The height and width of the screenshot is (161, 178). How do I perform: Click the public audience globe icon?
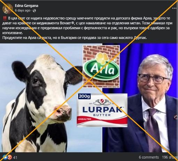click(x=34, y=11)
